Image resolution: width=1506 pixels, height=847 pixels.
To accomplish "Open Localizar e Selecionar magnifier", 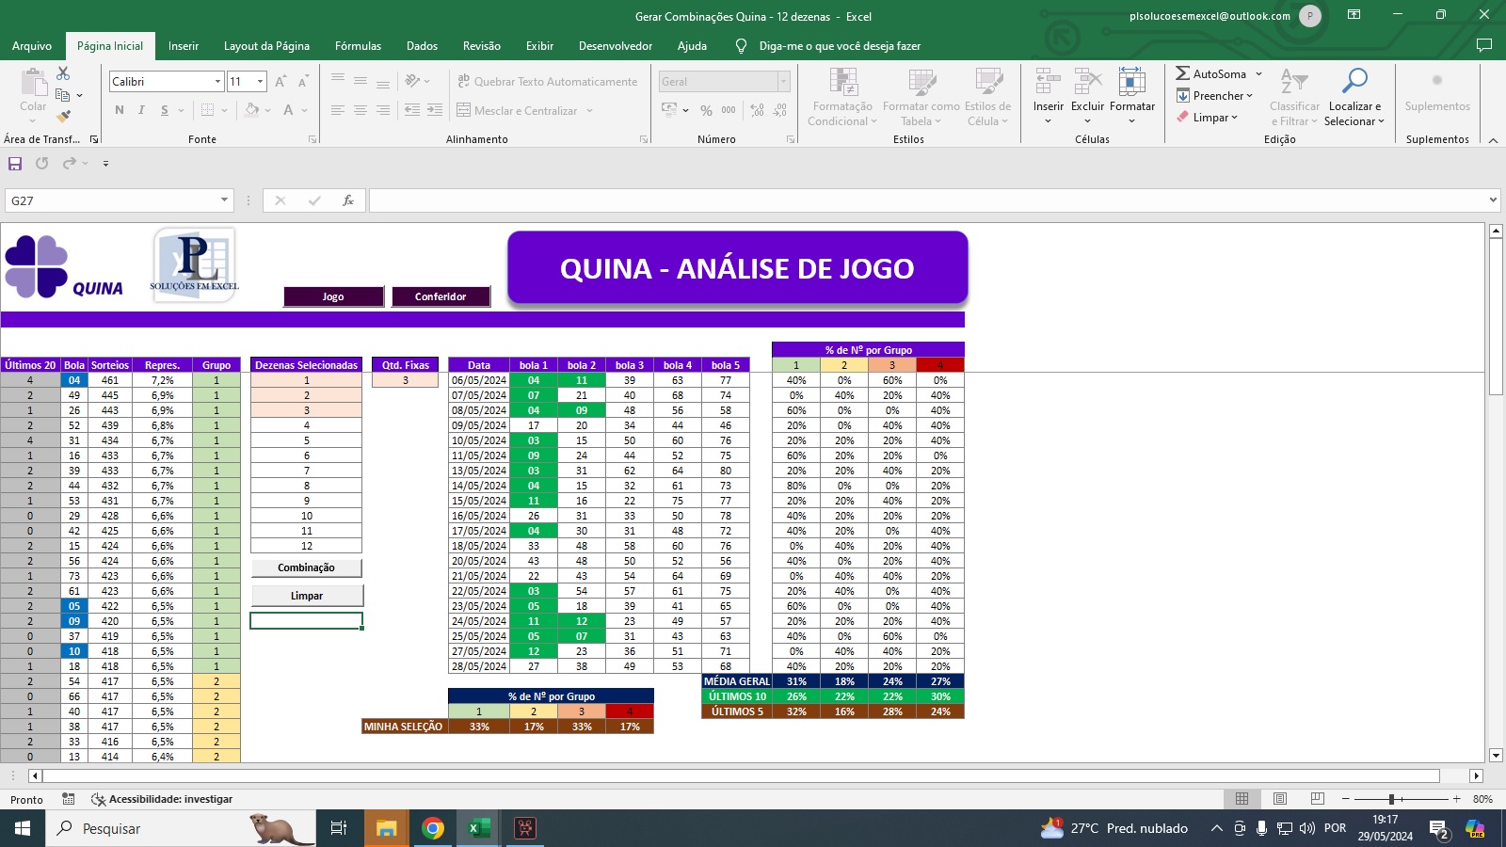I will tap(1354, 97).
